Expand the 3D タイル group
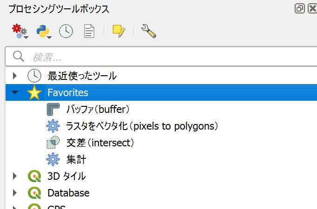 (14, 176)
